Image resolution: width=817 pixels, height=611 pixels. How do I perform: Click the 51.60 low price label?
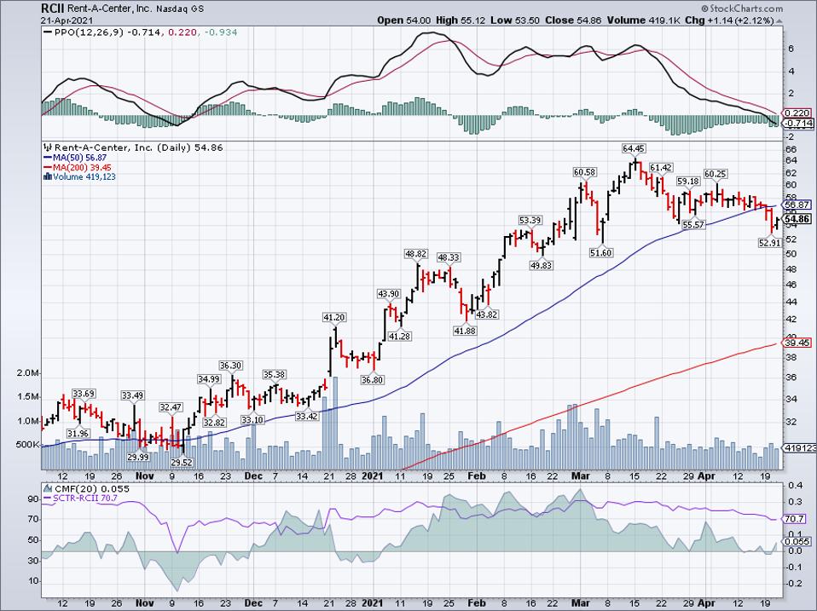(x=600, y=253)
